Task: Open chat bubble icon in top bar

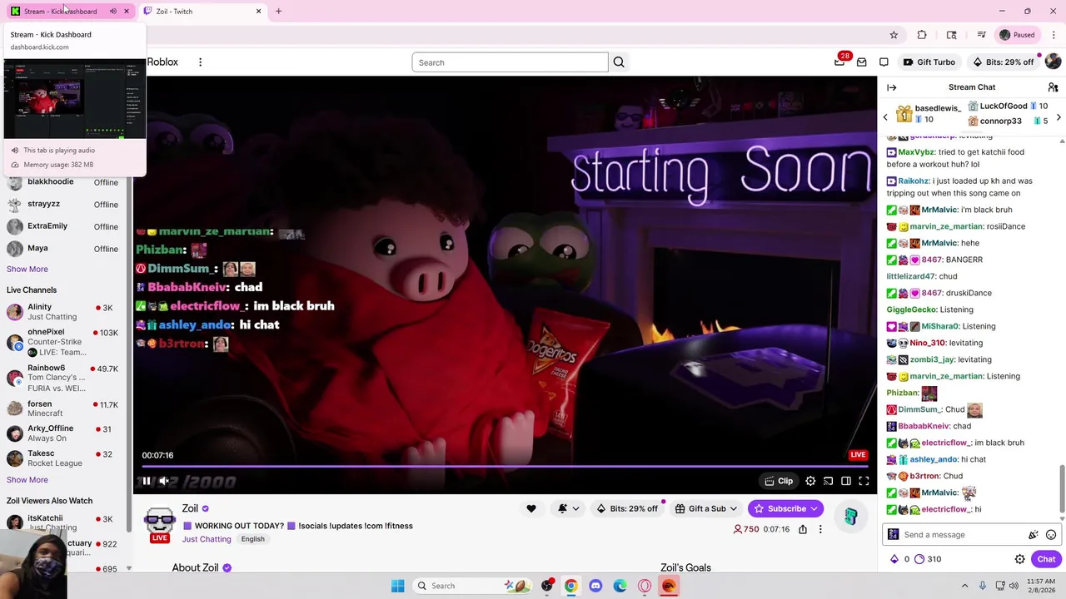Action: click(x=884, y=62)
